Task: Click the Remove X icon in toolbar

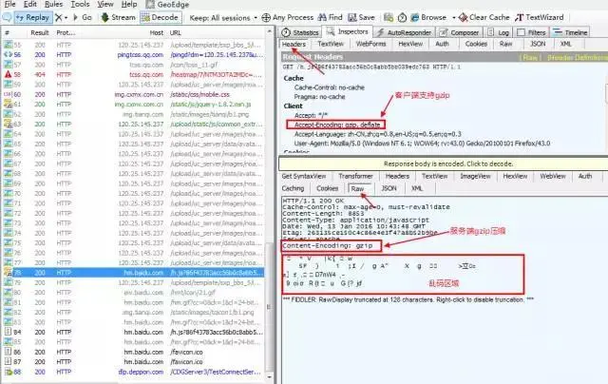Action: click(59, 17)
